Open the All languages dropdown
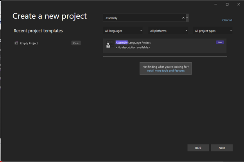 [123, 31]
